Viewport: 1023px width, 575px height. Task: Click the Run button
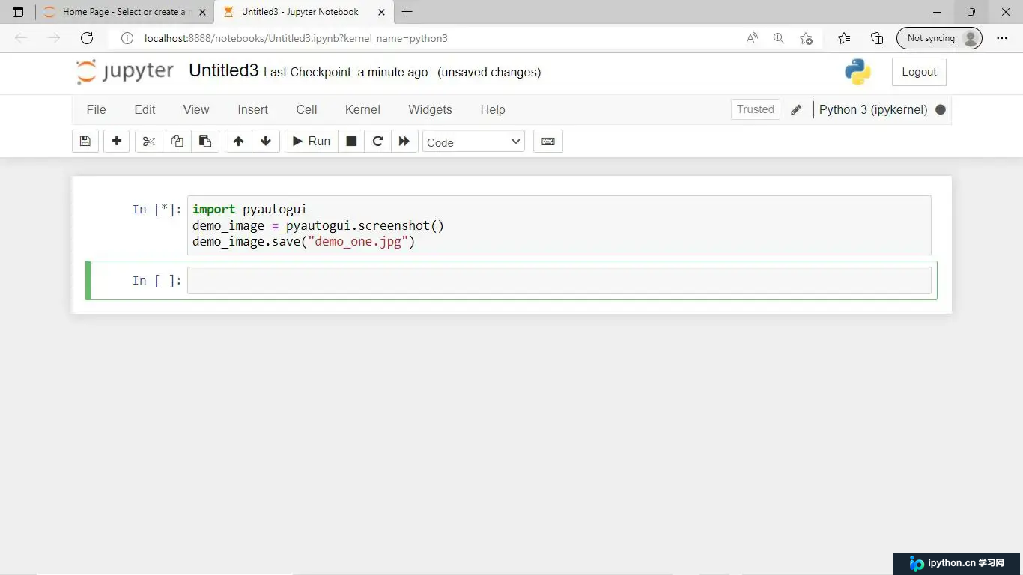(x=312, y=142)
